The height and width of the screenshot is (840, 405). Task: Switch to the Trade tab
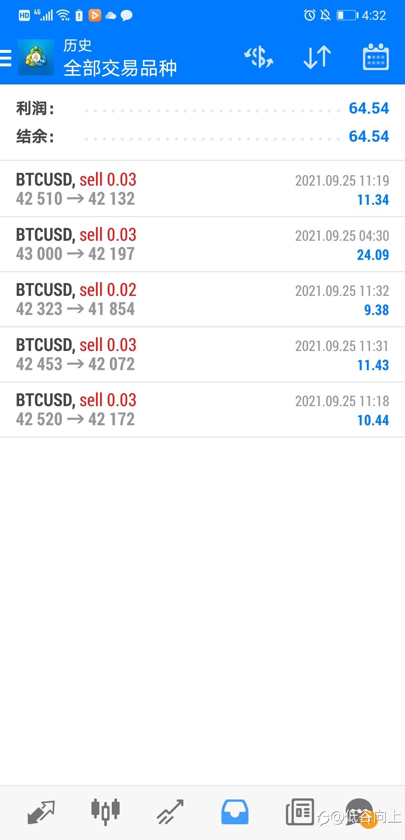click(x=170, y=812)
